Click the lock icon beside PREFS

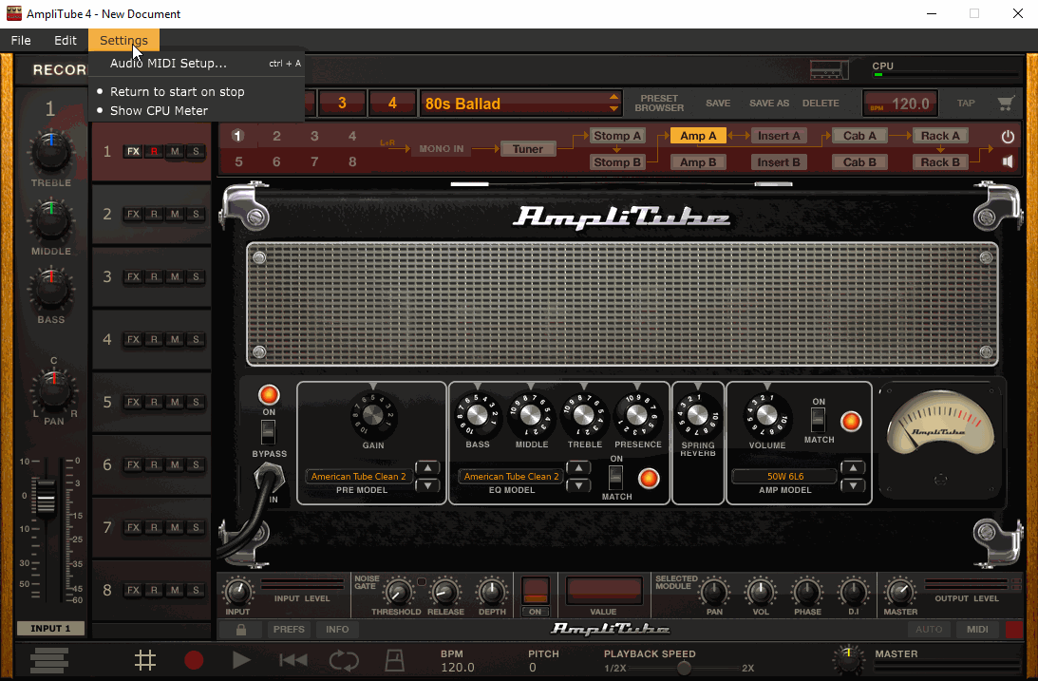coord(241,630)
